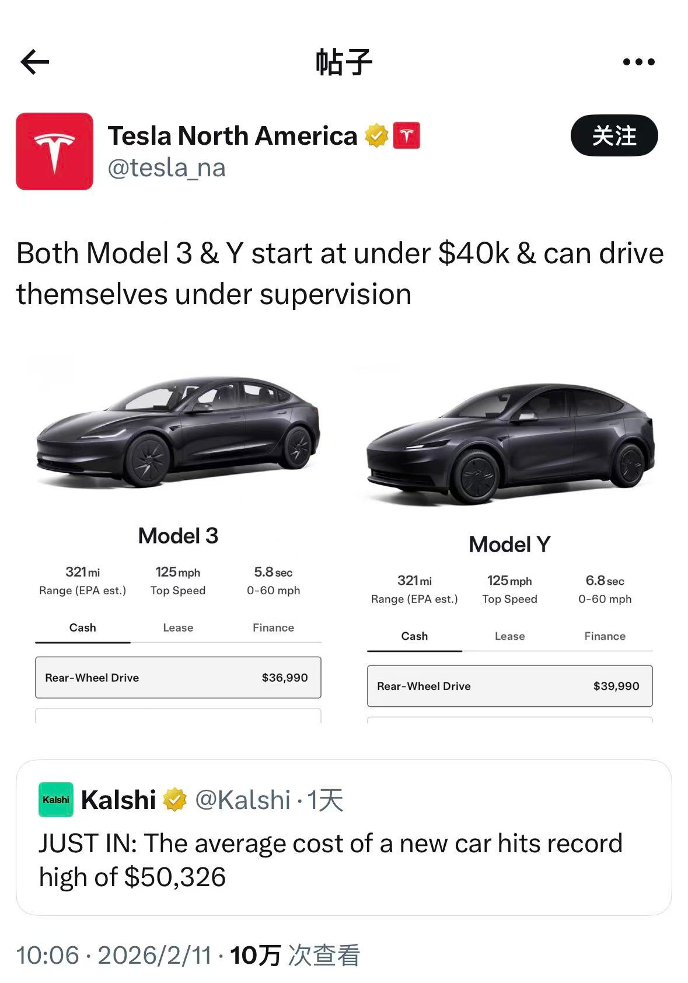Choose Model Y Rear-Wheel Drive $39,990 option
The image size is (688, 983).
(x=509, y=686)
